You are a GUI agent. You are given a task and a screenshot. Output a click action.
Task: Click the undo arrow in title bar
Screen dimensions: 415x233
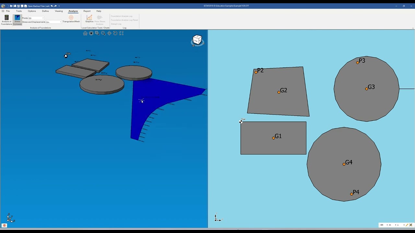pyautogui.click(x=52, y=6)
